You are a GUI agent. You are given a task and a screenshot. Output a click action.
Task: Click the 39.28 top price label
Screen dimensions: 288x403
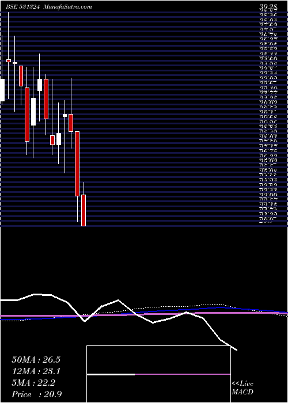tap(268, 7)
